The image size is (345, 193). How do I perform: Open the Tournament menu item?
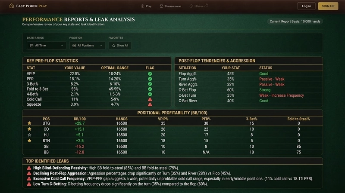pyautogui.click(x=170, y=6)
